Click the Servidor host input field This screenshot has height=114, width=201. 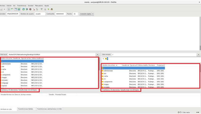[13, 14]
